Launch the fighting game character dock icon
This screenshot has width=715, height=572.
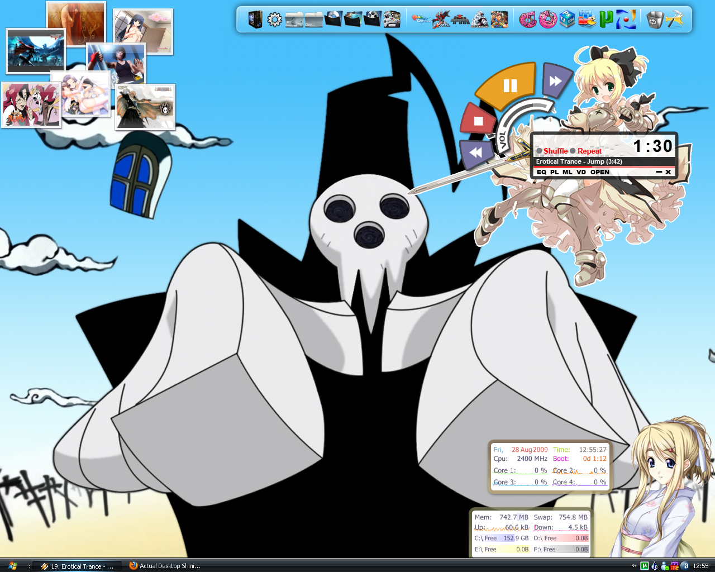tap(499, 20)
